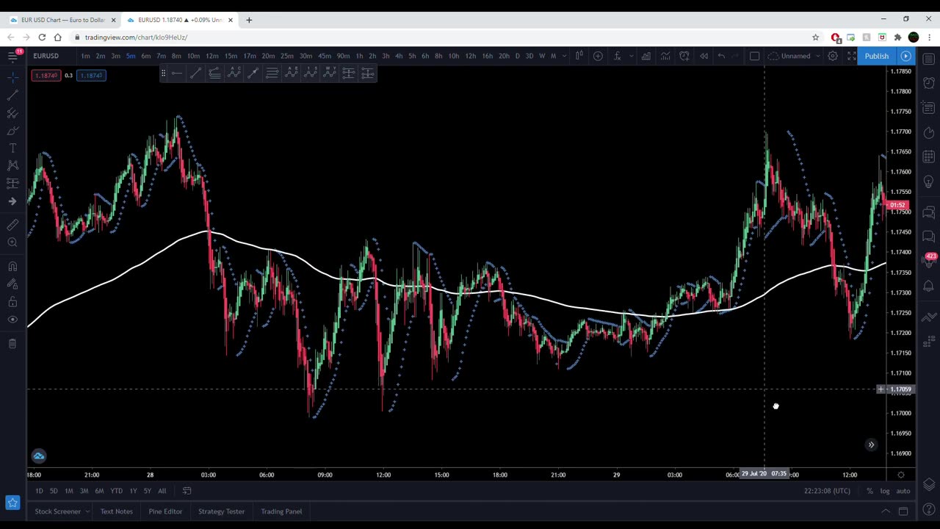Open the TradingView main menu with notifications badge
940x529 pixels.
(12, 56)
